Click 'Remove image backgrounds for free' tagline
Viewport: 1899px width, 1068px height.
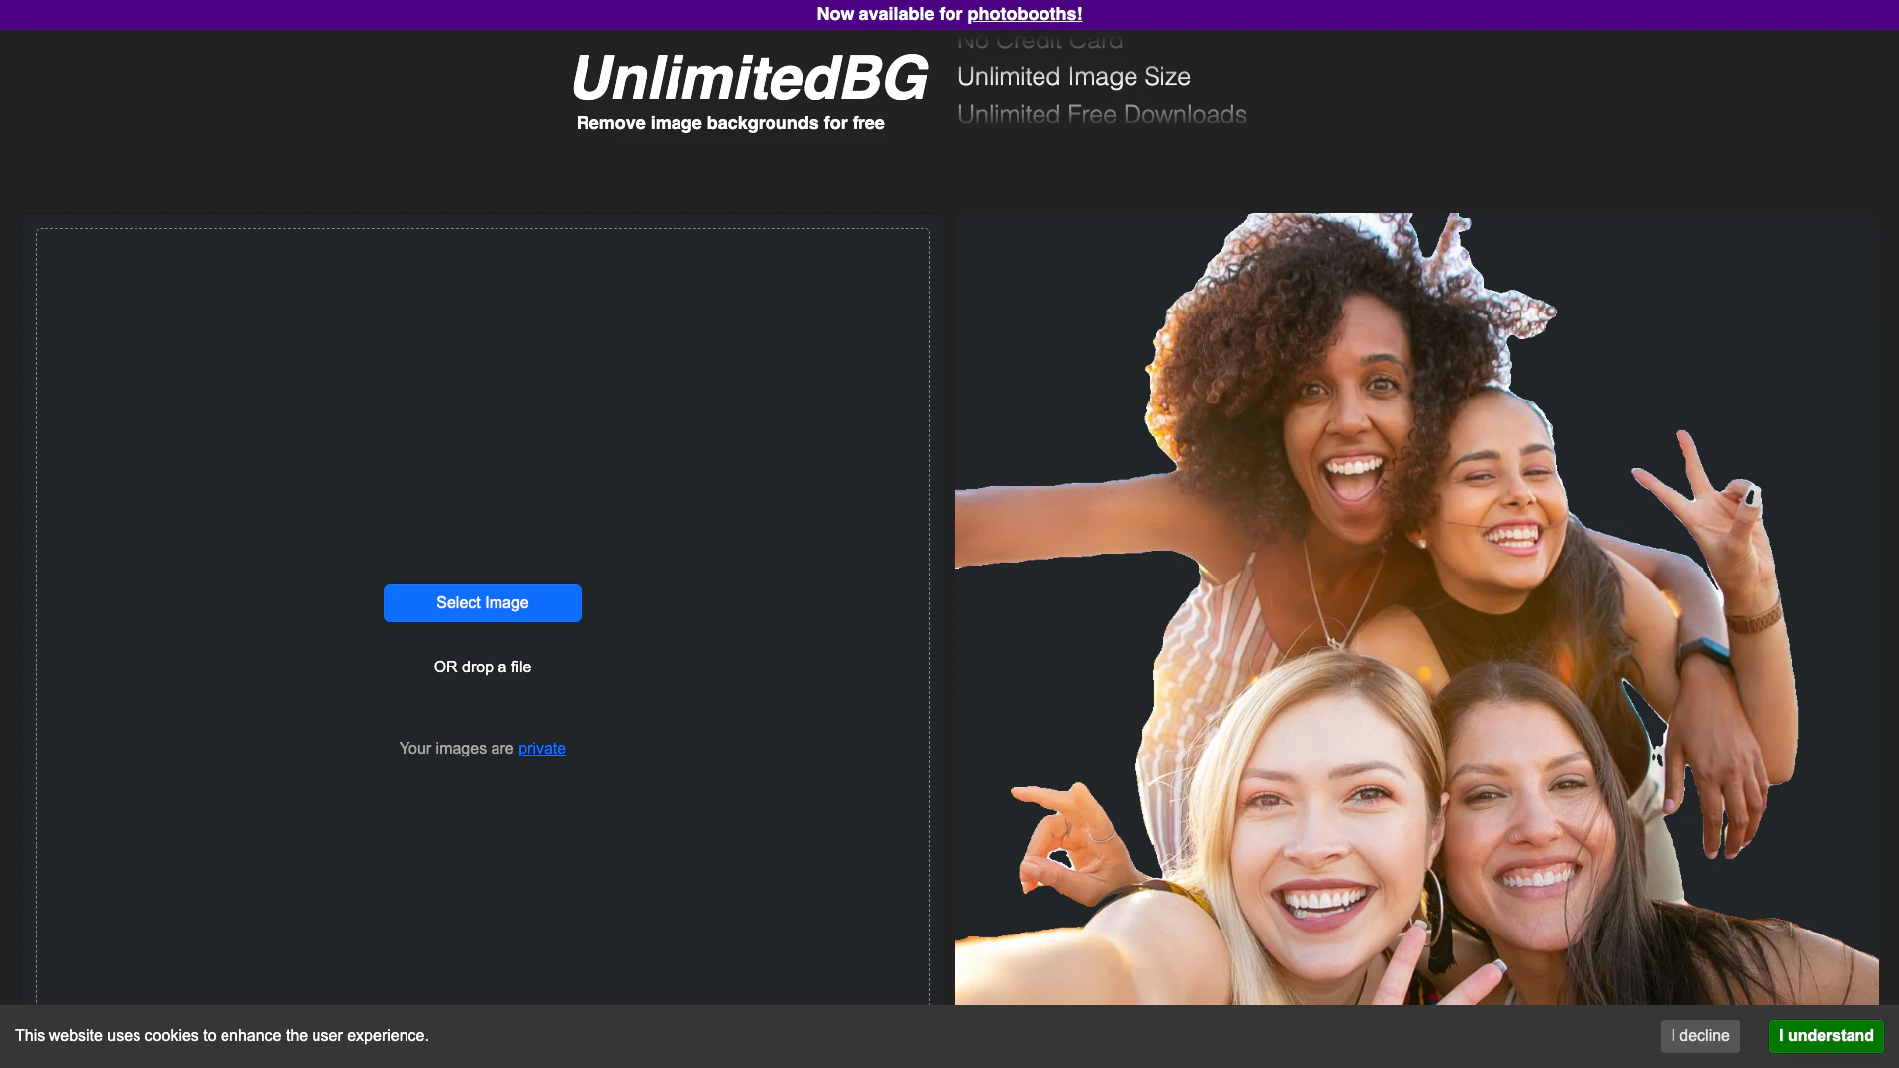coord(730,123)
